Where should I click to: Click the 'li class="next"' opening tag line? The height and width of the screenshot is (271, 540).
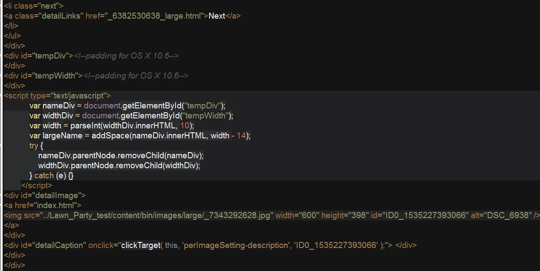tap(34, 6)
